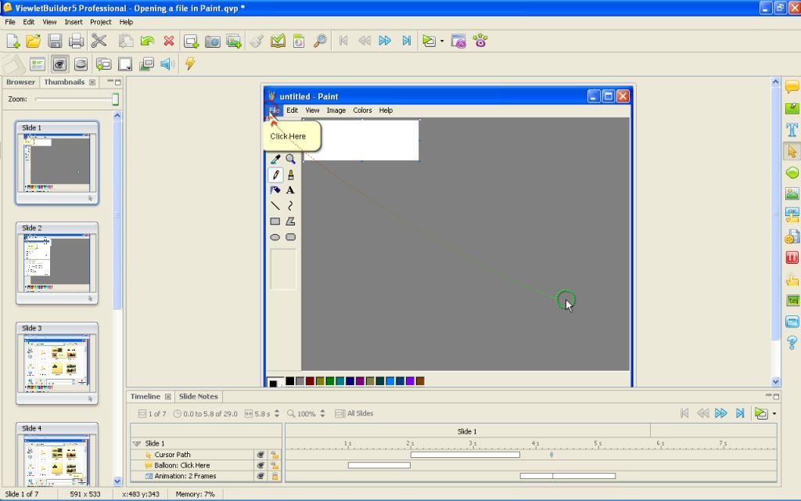The image size is (801, 501).
Task: Run spell check with the checkmark book icon
Action: pos(278,41)
